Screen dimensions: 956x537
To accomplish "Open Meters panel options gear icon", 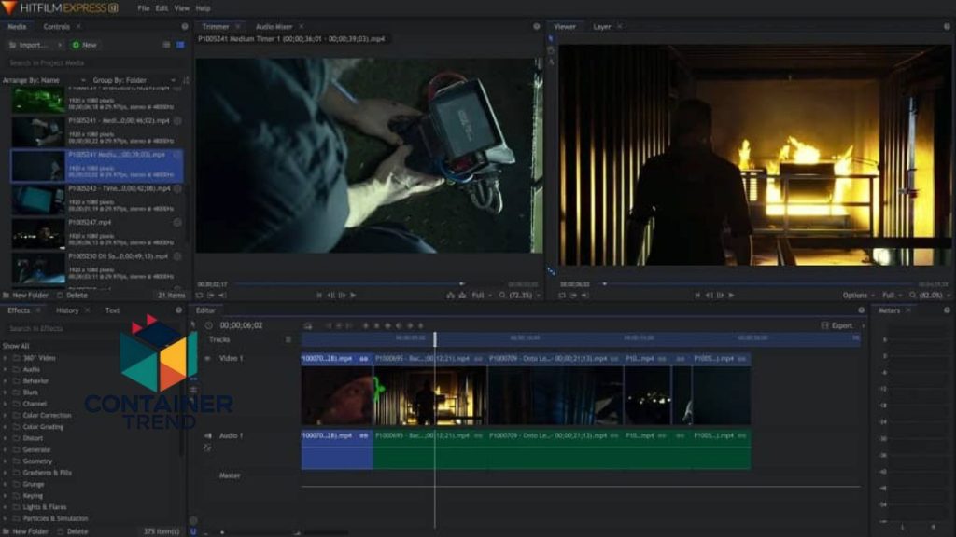I will point(947,310).
